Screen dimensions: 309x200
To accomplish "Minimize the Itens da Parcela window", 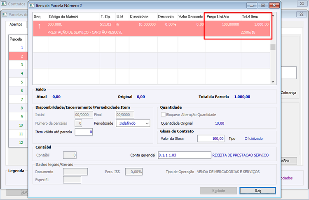I will 252,5.
